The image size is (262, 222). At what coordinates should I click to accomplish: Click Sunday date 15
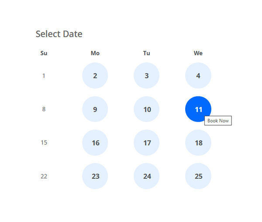pos(44,143)
